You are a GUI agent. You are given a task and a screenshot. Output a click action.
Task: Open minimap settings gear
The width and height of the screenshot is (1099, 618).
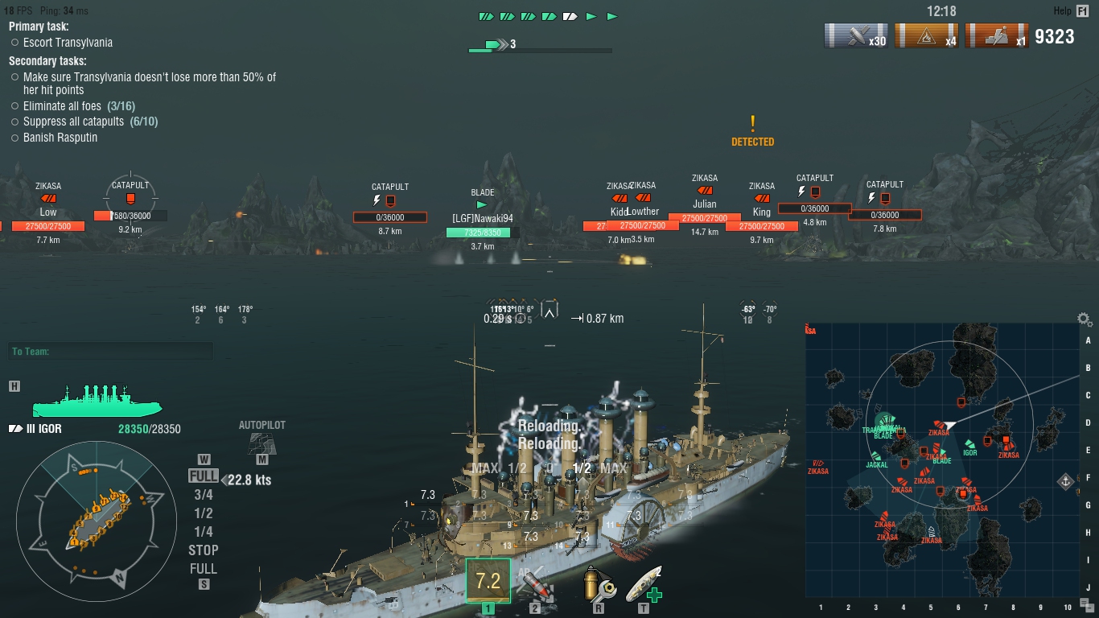[1085, 319]
